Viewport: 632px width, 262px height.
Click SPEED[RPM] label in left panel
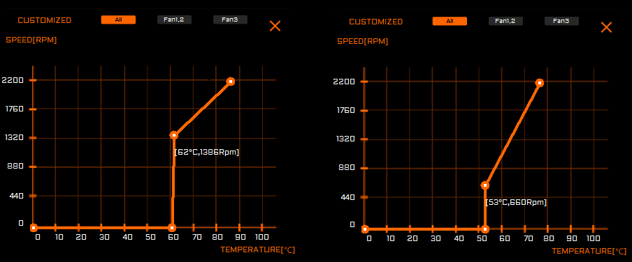(x=31, y=40)
